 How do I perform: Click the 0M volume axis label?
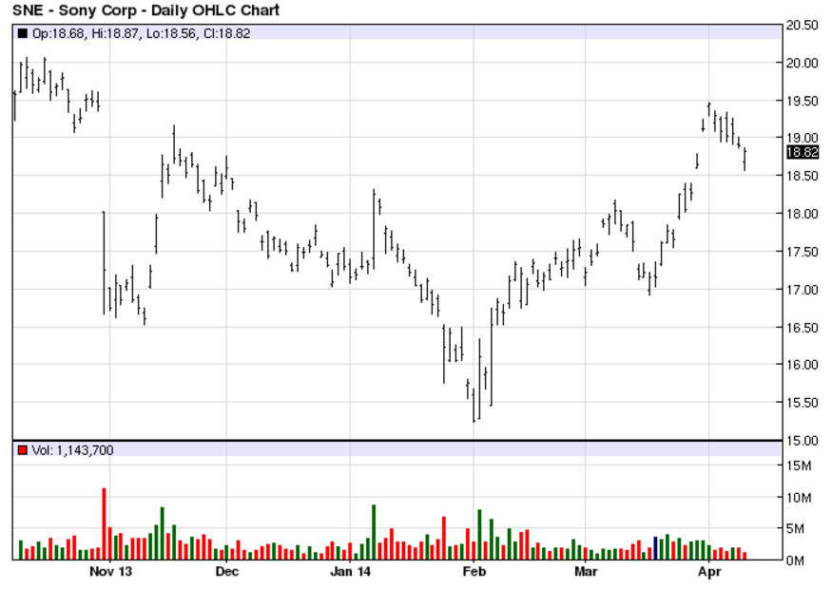tap(795, 560)
